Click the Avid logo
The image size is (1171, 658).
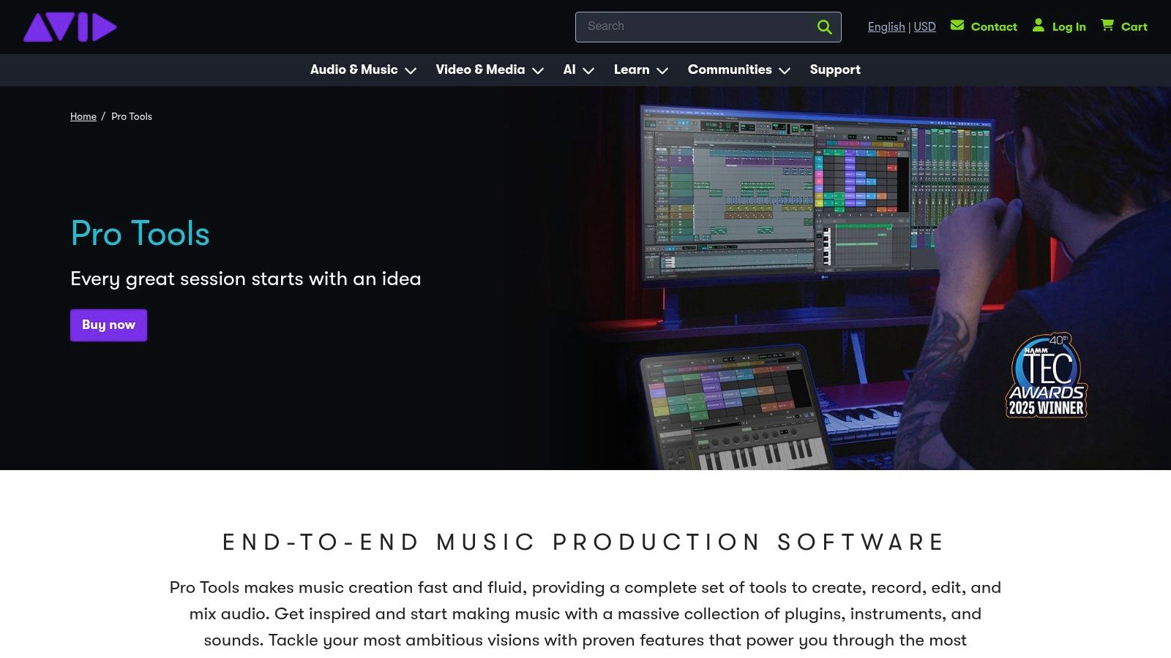pos(70,27)
